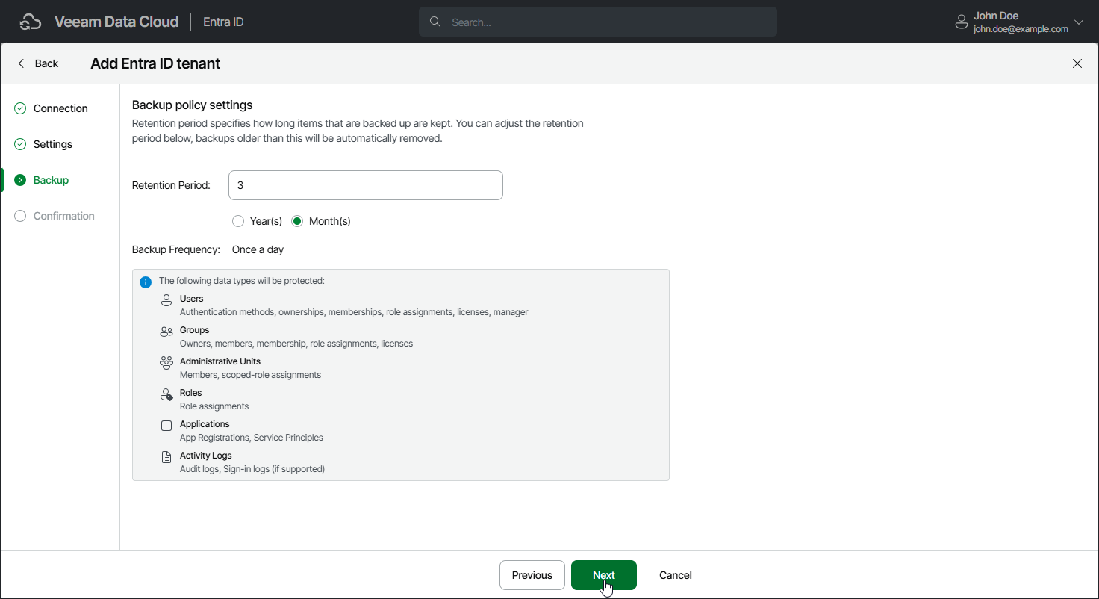Close the Add Entra ID tenant wizard
This screenshot has height=599, width=1099.
click(1077, 63)
